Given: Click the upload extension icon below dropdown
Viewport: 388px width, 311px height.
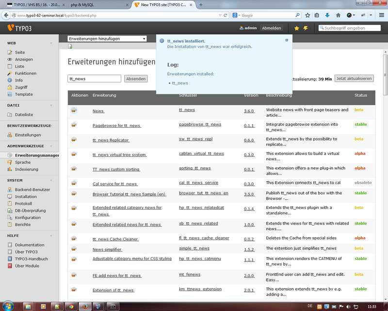Looking at the screenshot, I should (70, 46).
